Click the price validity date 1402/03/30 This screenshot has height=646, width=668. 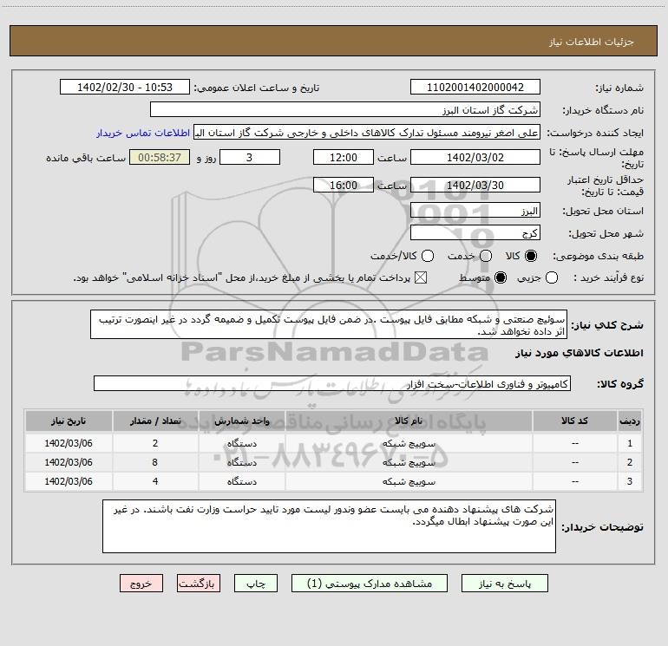point(475,186)
